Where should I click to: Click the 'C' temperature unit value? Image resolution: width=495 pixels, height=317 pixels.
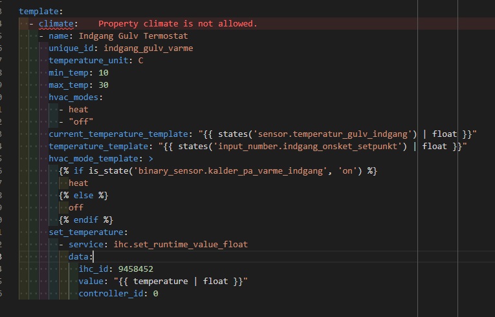pyautogui.click(x=140, y=61)
